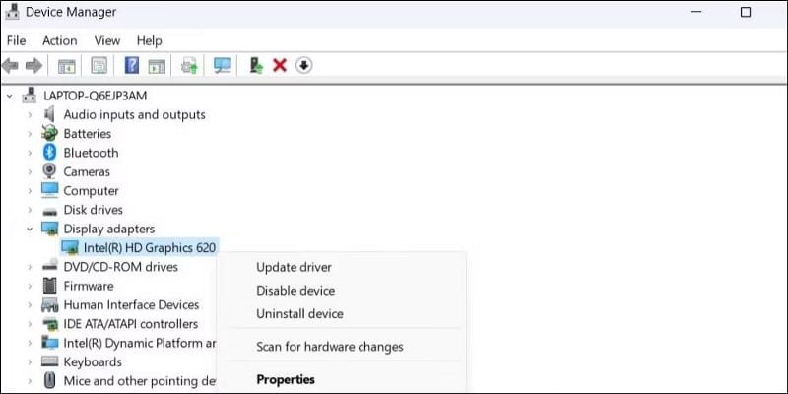Click the Batteries category icon
Screen dimensions: 788x394
(49, 133)
